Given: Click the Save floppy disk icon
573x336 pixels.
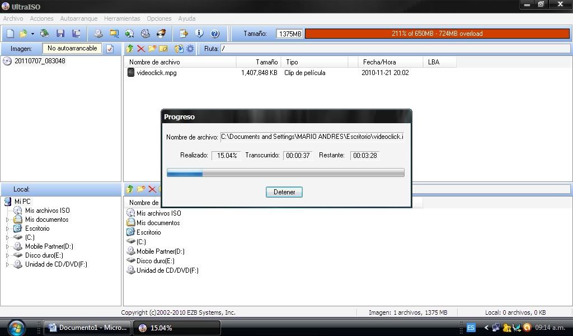Looking at the screenshot, I should [x=60, y=34].
